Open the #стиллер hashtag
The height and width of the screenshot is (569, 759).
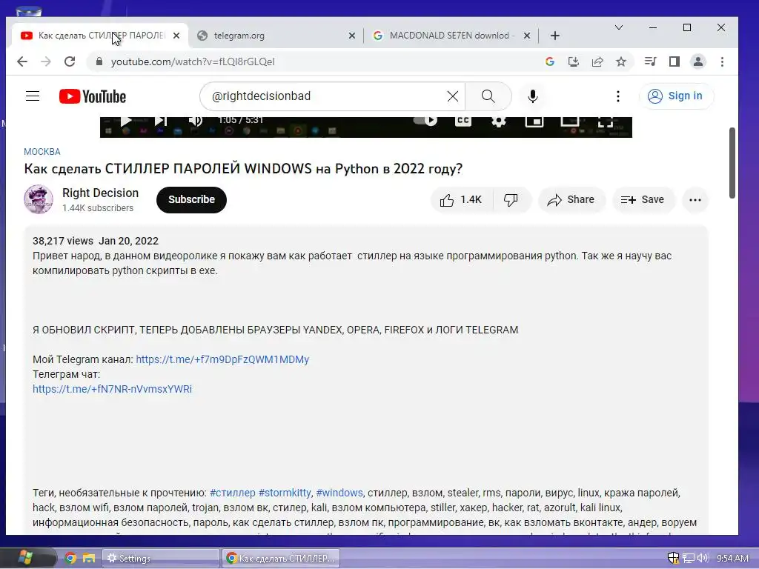232,493
